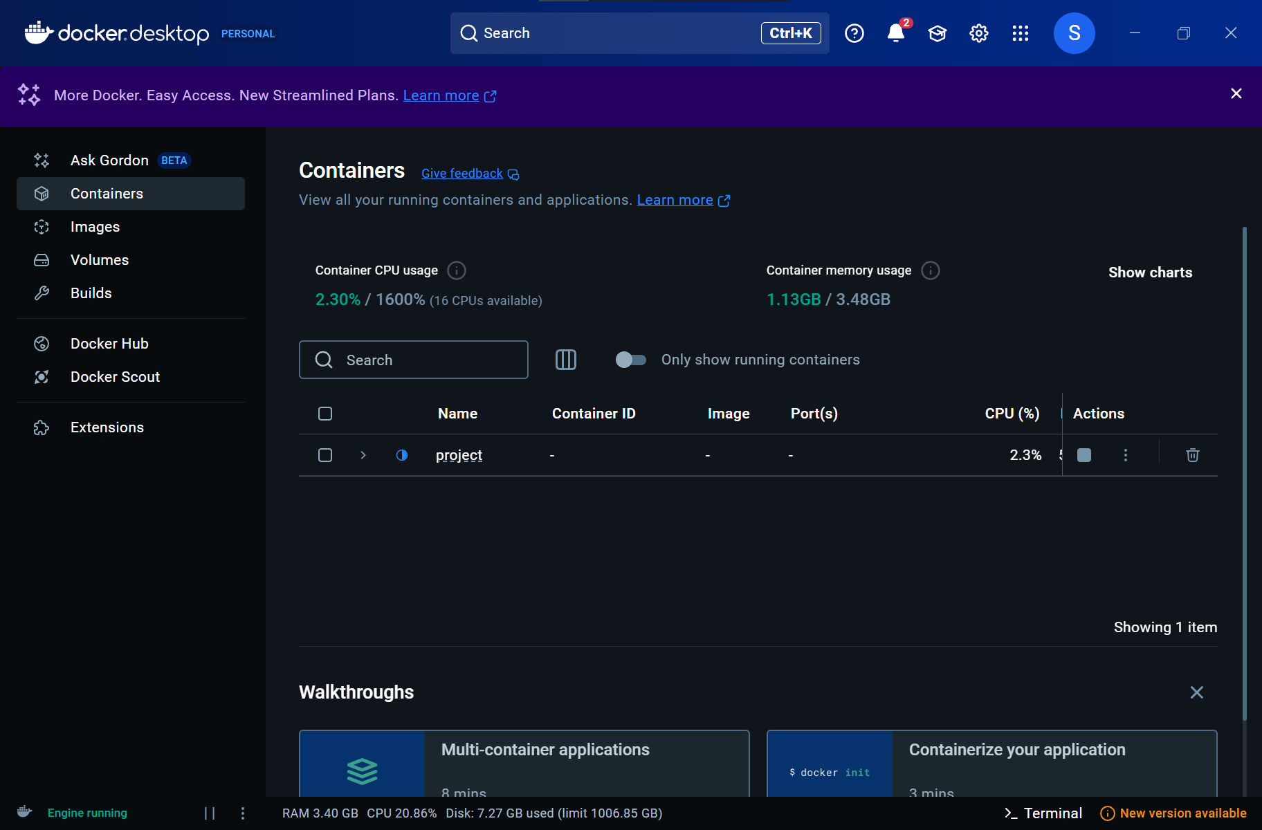The image size is (1262, 830).
Task: Open more actions for project
Action: pos(1126,455)
